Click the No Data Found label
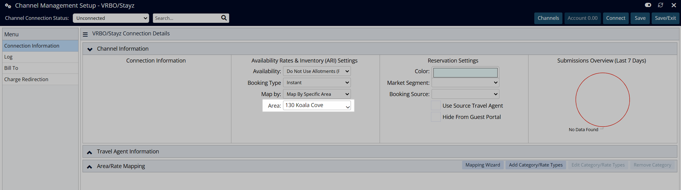681x190 pixels. tap(583, 130)
